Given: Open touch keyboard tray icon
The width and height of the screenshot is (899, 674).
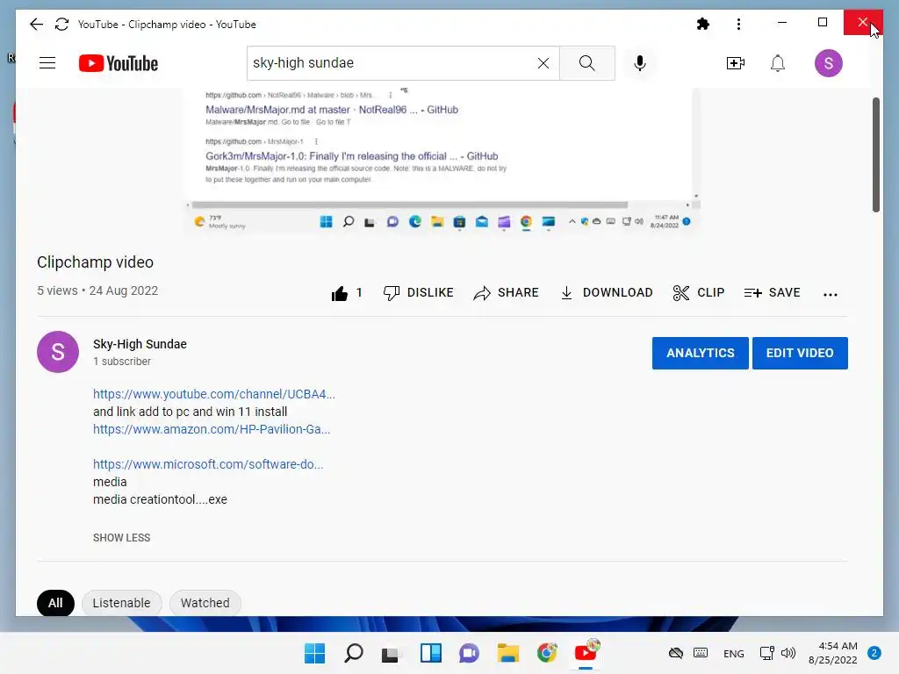Looking at the screenshot, I should [700, 653].
